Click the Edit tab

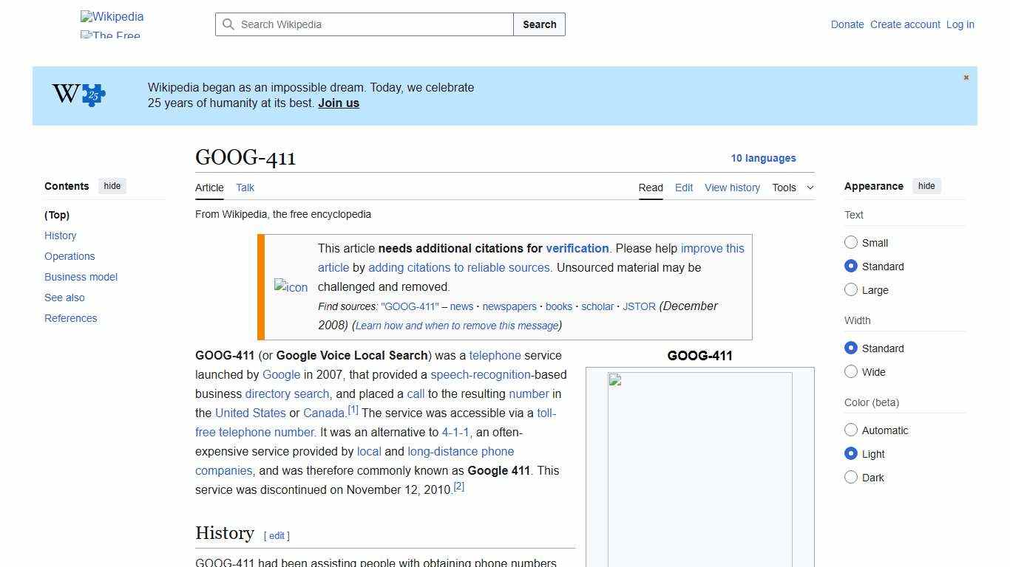(x=683, y=188)
